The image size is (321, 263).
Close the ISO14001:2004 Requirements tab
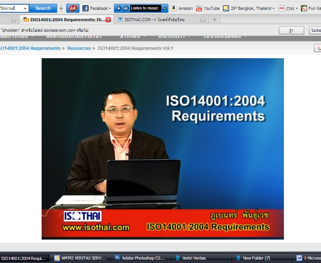pyautogui.click(x=109, y=20)
